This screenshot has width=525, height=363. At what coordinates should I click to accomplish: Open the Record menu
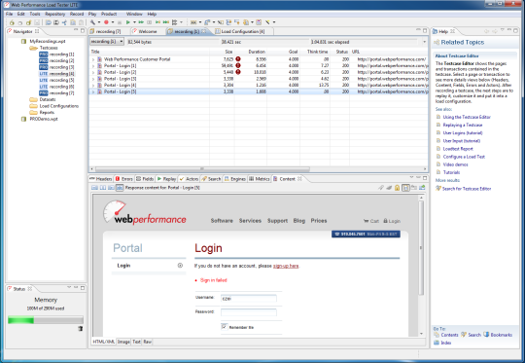click(77, 14)
